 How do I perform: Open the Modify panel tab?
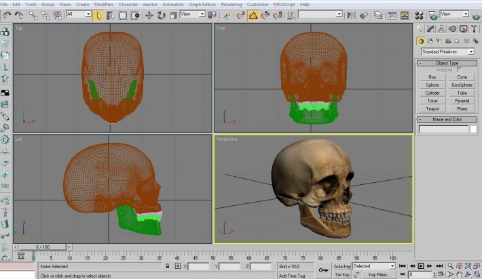click(x=431, y=29)
